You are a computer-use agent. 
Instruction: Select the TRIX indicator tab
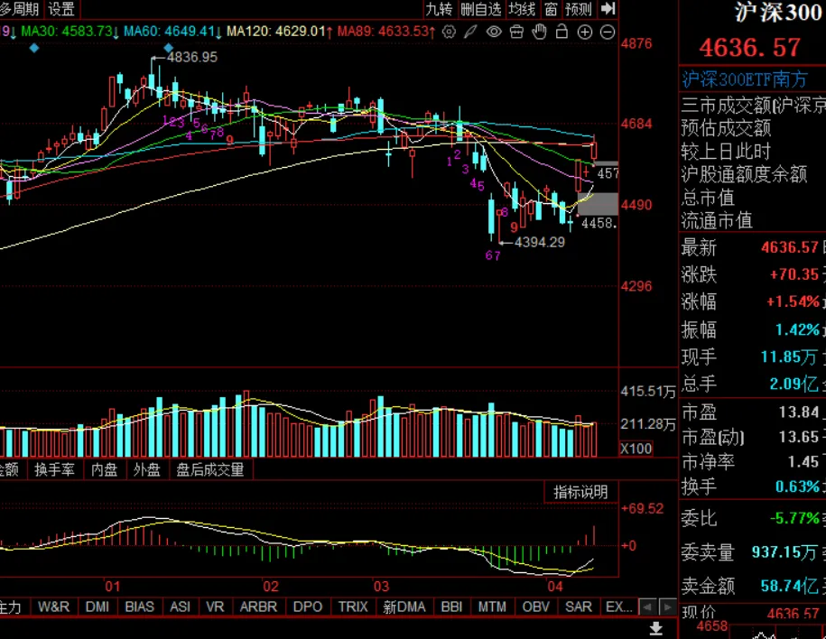[x=353, y=607]
